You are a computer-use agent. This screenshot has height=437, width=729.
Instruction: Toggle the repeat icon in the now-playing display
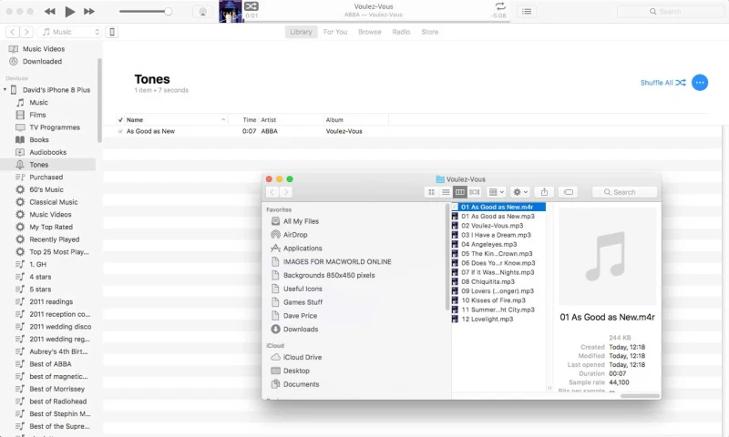coord(499,6)
